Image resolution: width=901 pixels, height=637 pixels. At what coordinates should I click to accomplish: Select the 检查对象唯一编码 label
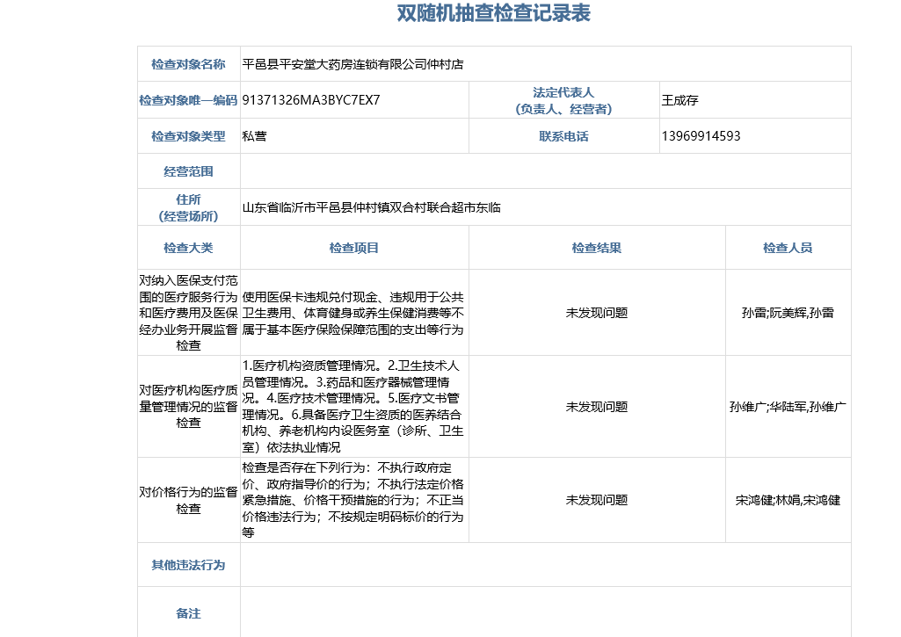pyautogui.click(x=188, y=100)
